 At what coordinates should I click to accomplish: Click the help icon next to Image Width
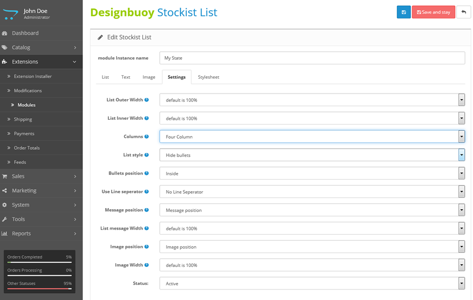[147, 265]
